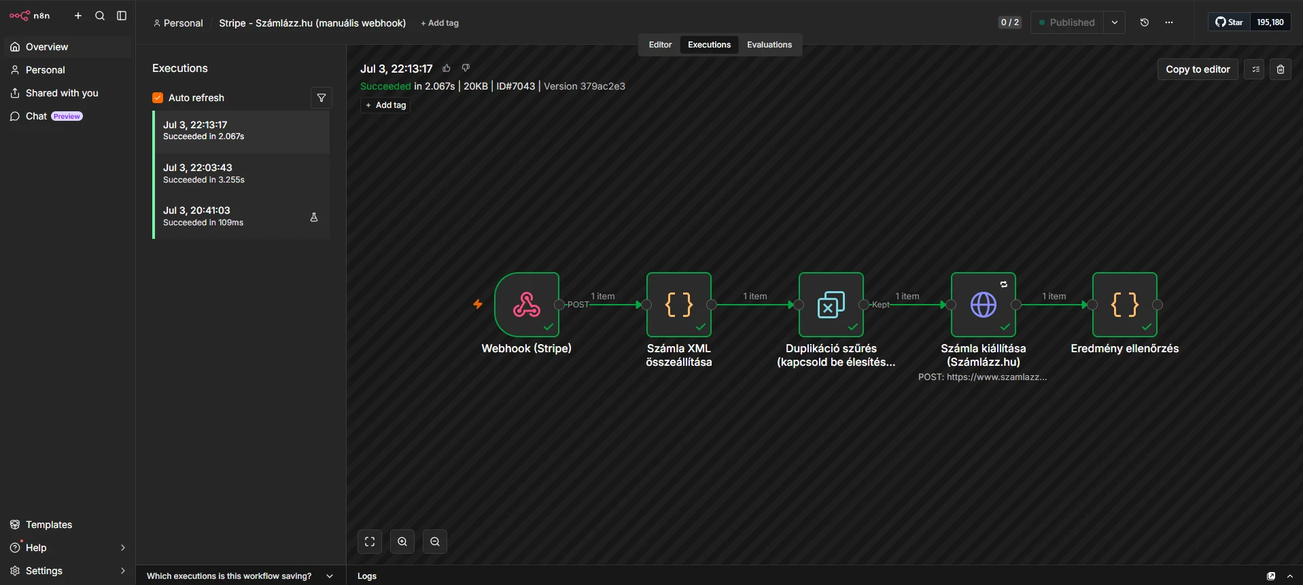Click the GitHub Star button
The height and width of the screenshot is (585, 1303).
pos(1230,22)
